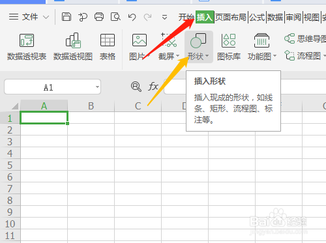
Task: Open the 公式 tab
Action: (257, 17)
